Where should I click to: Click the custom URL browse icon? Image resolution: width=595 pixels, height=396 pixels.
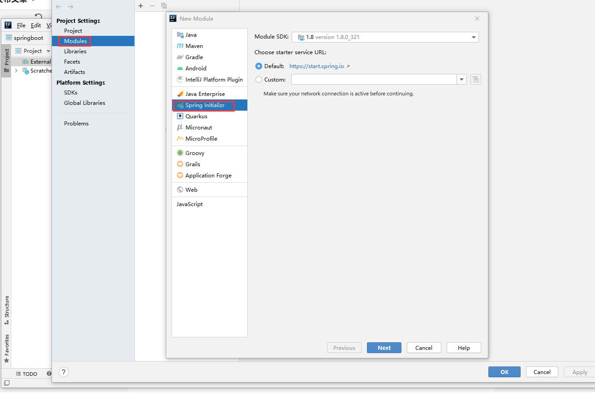tap(476, 80)
